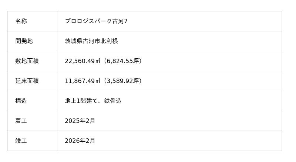Click the 名称 label cell
This screenshot has width=296, height=162.
pyautogui.click(x=21, y=21)
